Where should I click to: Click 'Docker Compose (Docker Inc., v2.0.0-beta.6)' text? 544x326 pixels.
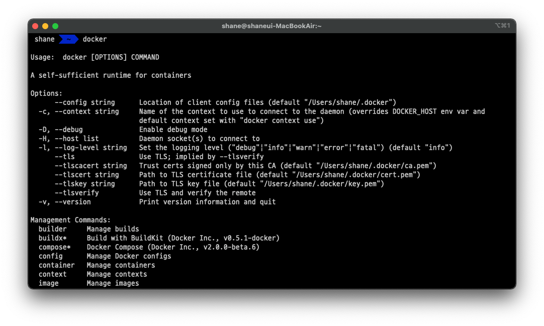173,247
